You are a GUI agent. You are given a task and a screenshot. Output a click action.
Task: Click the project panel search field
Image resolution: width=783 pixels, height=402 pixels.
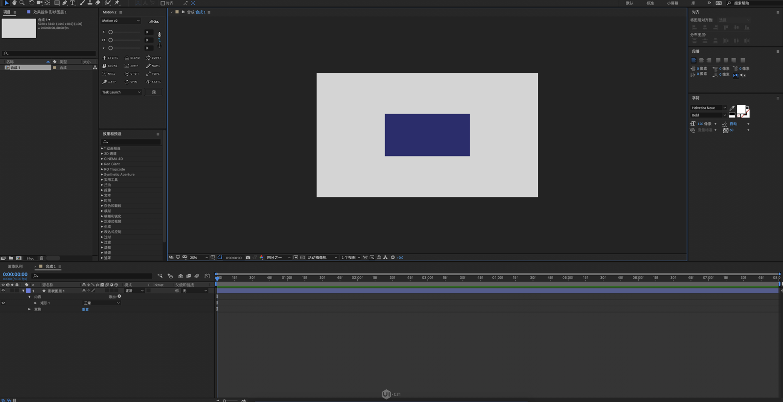49,53
